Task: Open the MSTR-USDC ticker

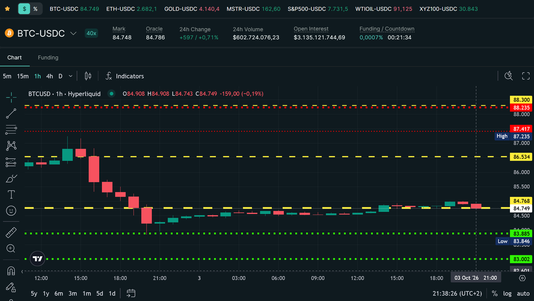Action: tap(254, 8)
